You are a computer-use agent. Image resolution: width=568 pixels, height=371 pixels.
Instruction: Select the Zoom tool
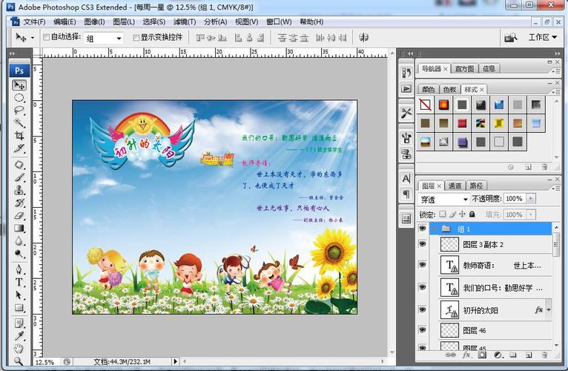tap(19, 361)
